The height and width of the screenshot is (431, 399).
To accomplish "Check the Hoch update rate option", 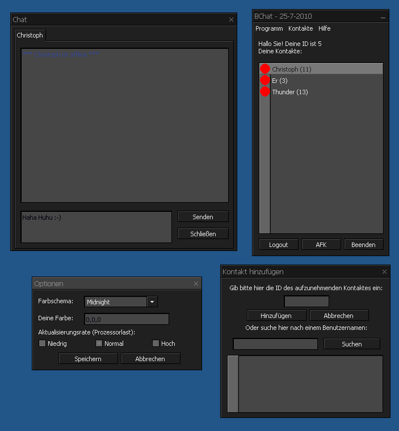I will click(x=156, y=343).
